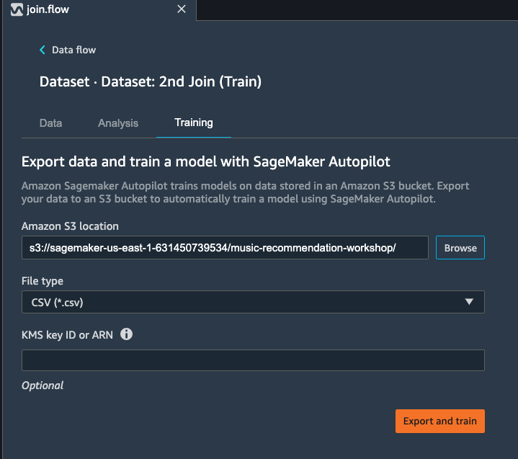The width and height of the screenshot is (518, 459).
Task: Close the join.flow tab
Action: pyautogui.click(x=182, y=9)
